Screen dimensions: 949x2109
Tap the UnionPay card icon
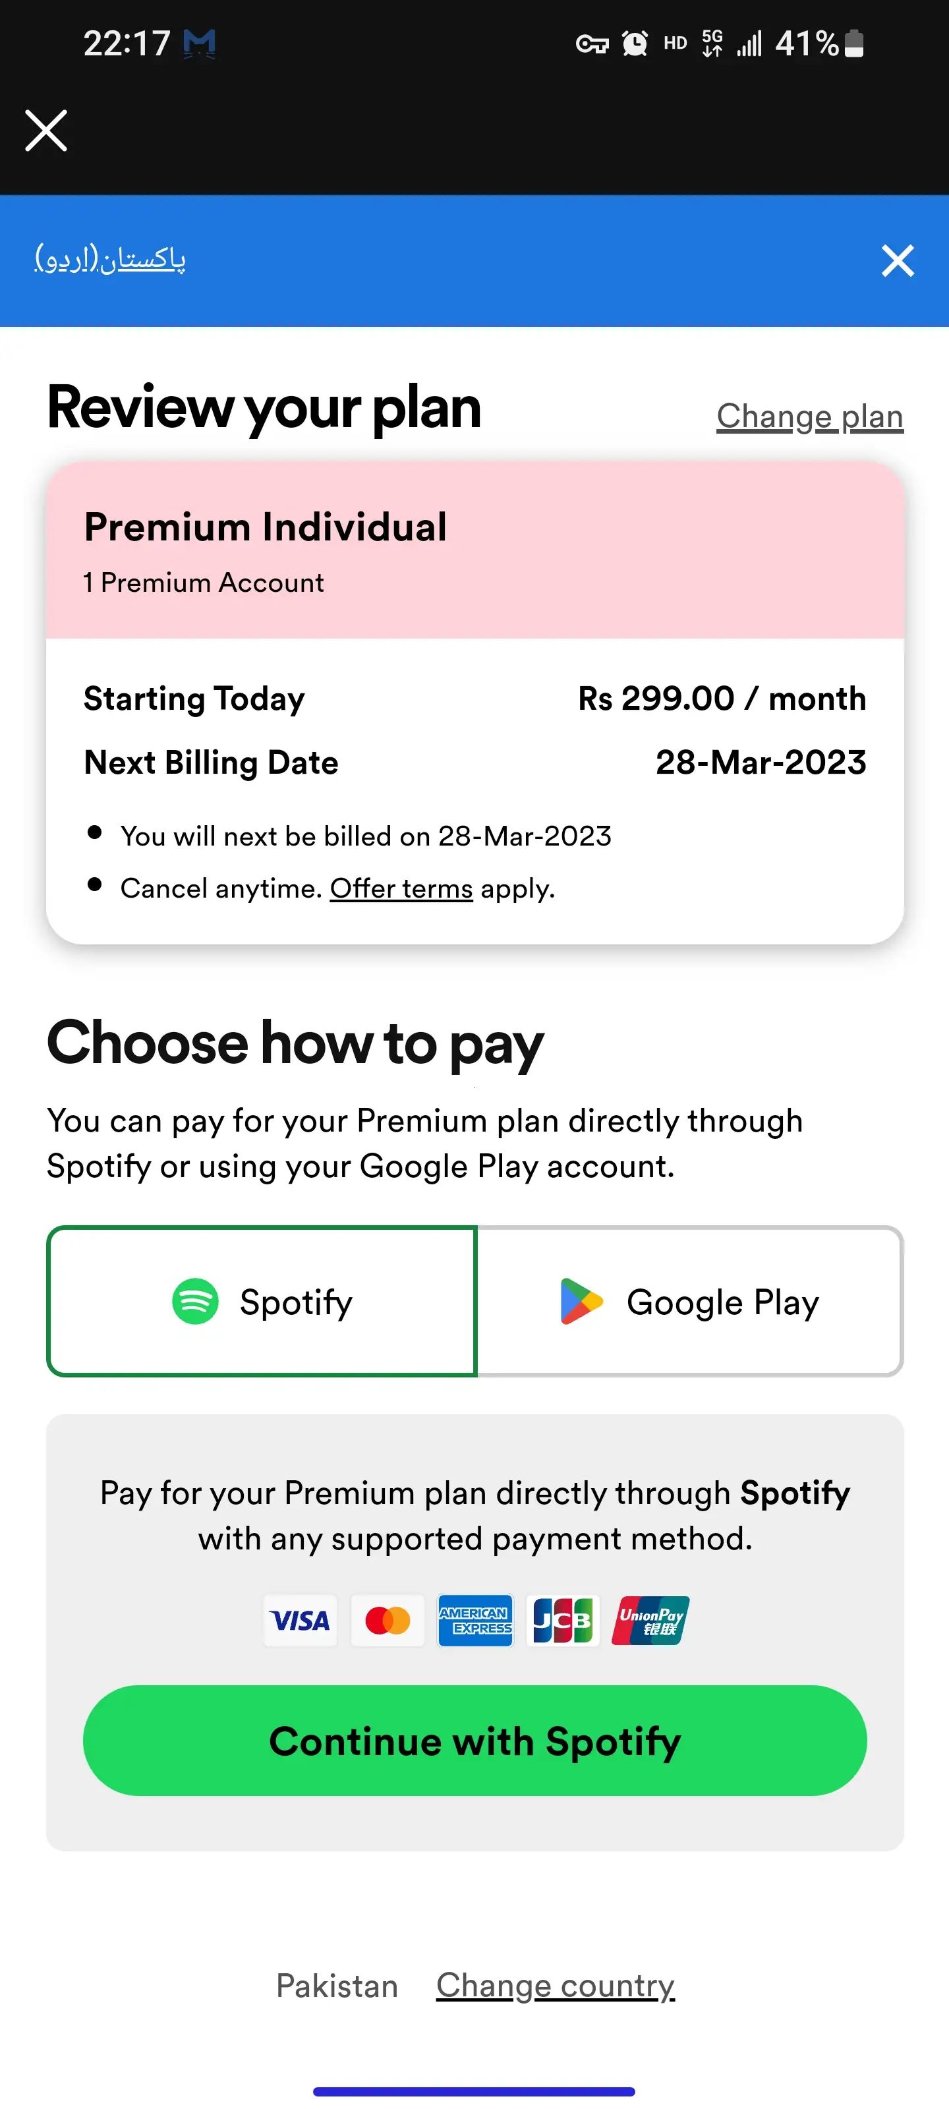pos(650,1619)
